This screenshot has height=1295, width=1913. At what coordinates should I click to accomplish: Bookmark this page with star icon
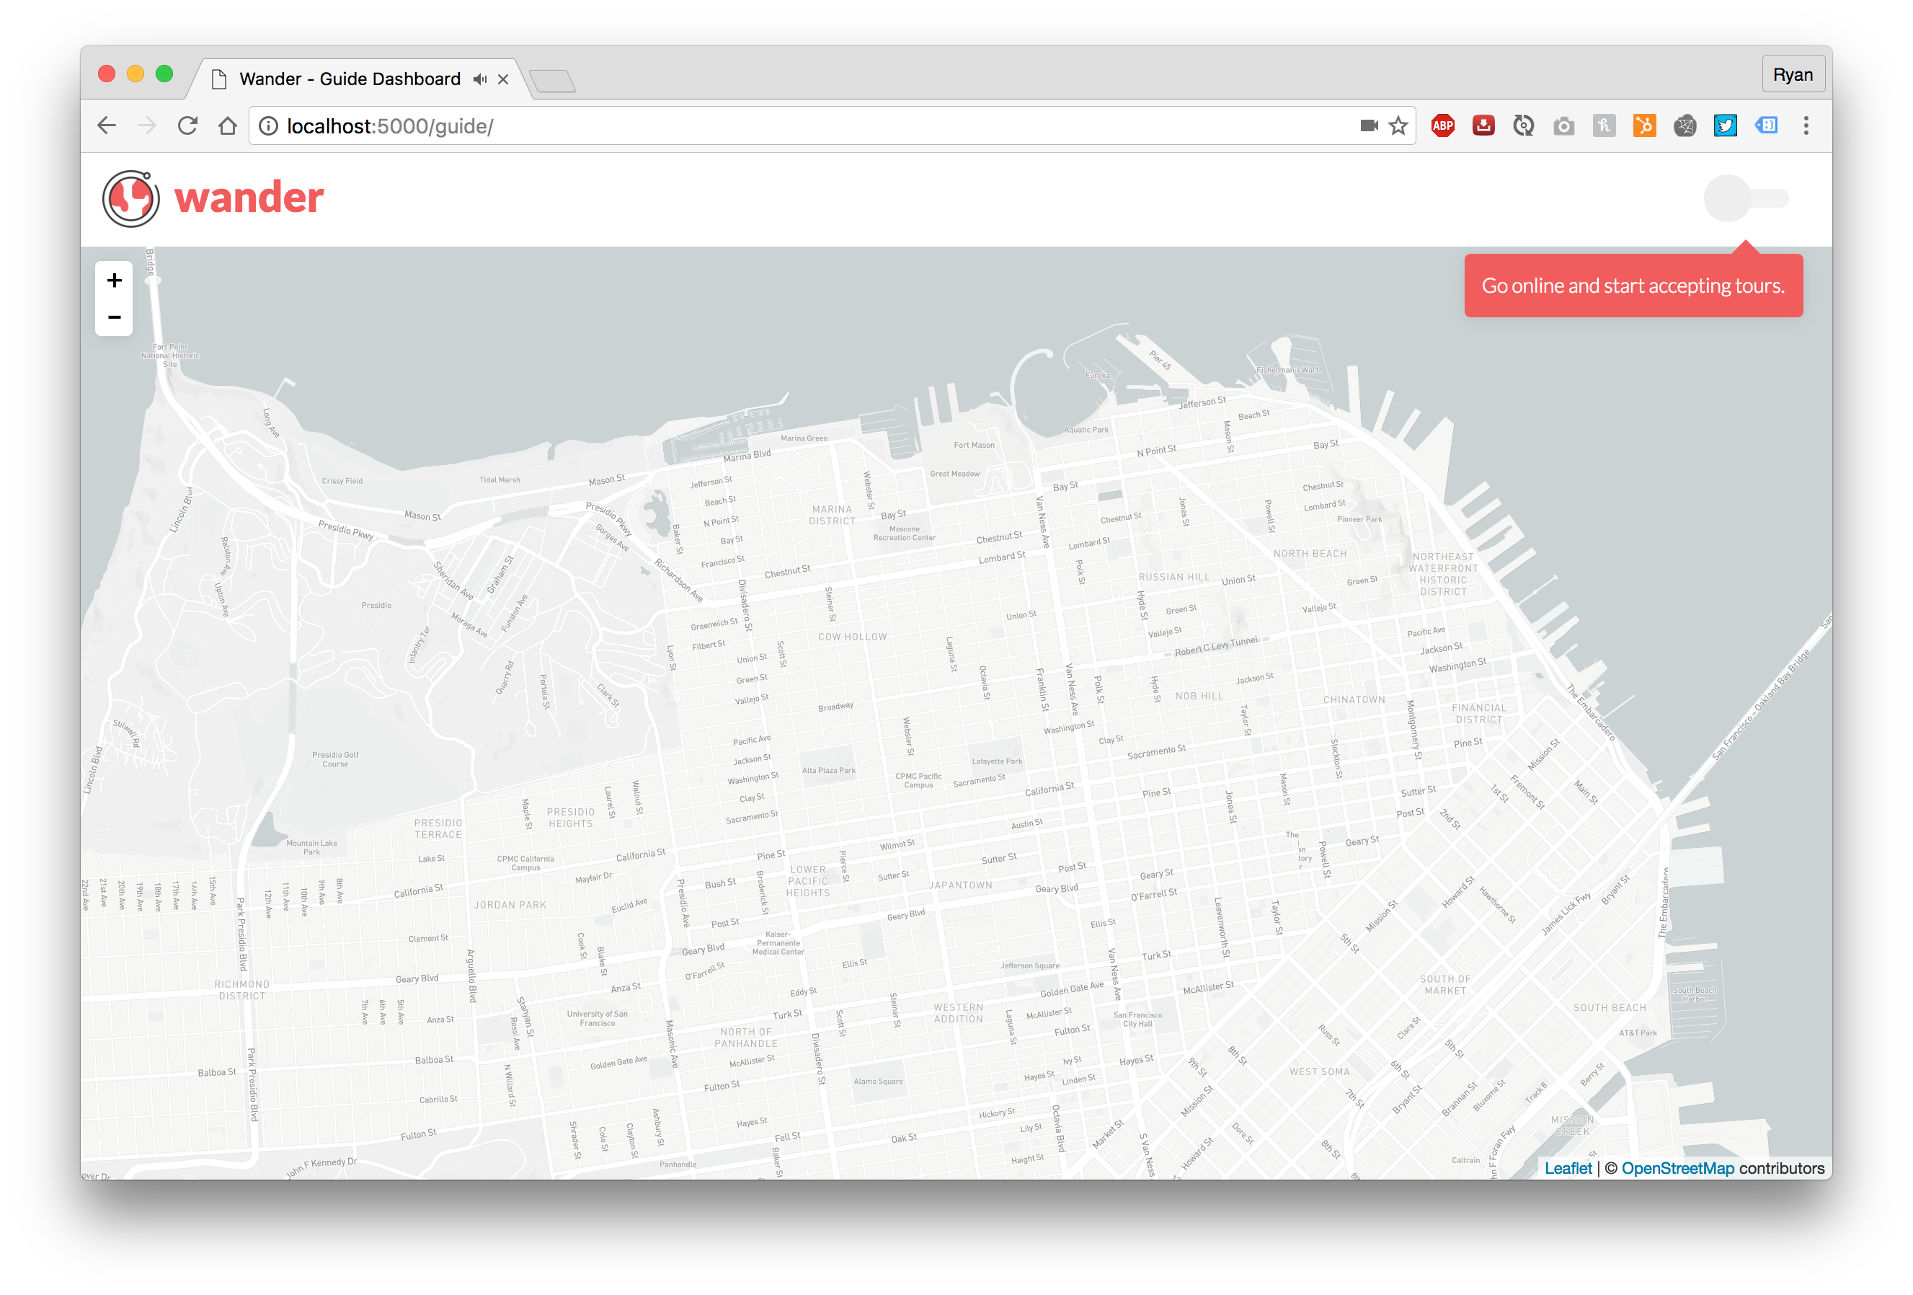coord(1398,126)
